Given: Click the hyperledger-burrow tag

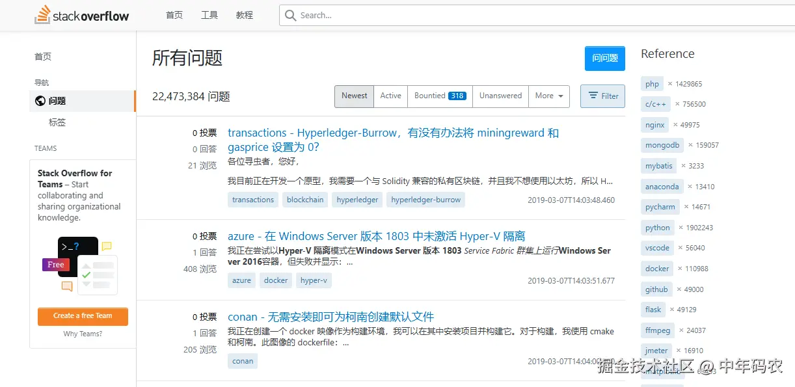Looking at the screenshot, I should click(425, 200).
